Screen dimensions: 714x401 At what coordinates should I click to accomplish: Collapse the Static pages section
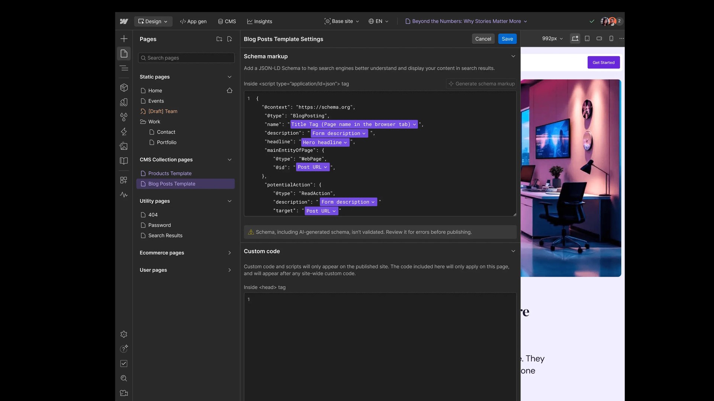(x=229, y=77)
